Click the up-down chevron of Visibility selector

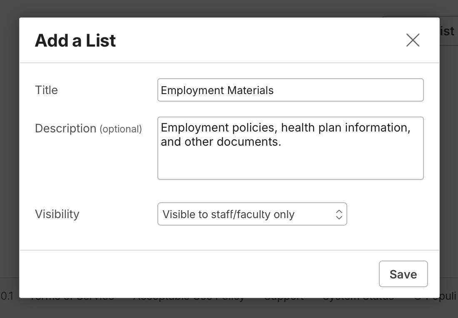pyautogui.click(x=339, y=214)
